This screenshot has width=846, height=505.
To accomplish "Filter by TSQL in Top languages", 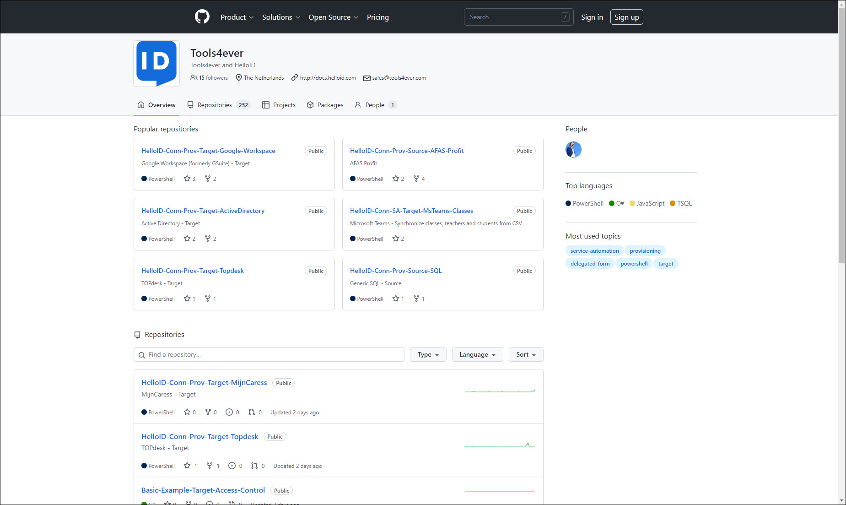I will (x=681, y=203).
